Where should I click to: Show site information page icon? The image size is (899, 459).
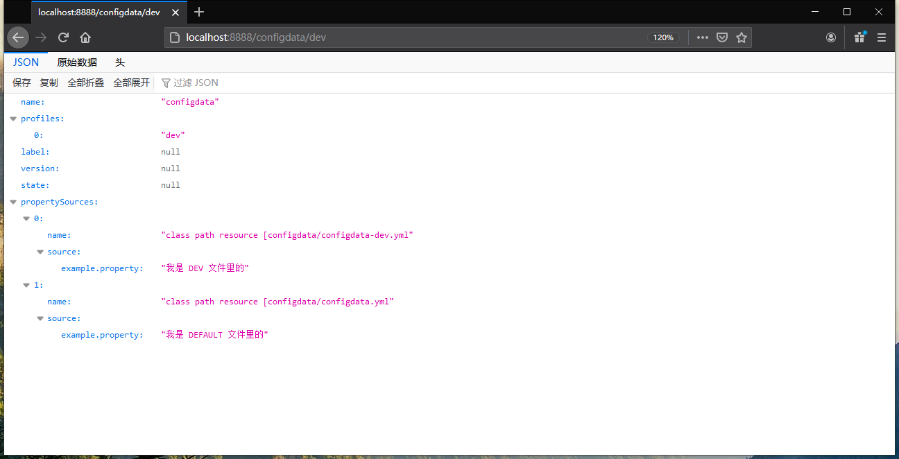(x=174, y=37)
